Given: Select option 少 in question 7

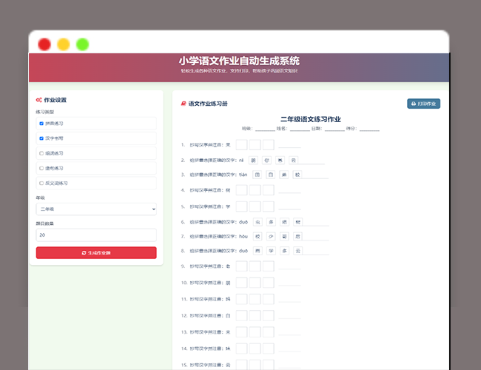Looking at the screenshot, I should (271, 236).
